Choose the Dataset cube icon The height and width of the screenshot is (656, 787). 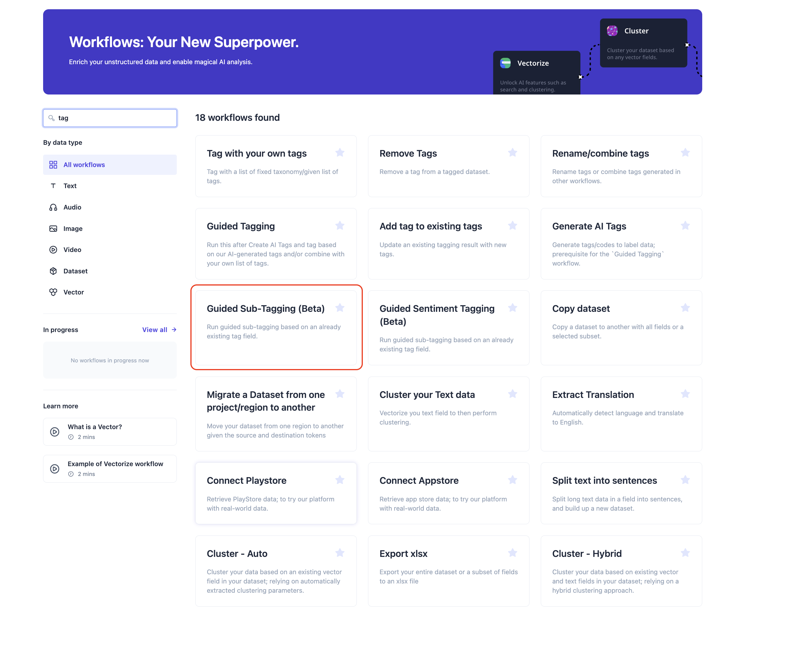click(53, 271)
